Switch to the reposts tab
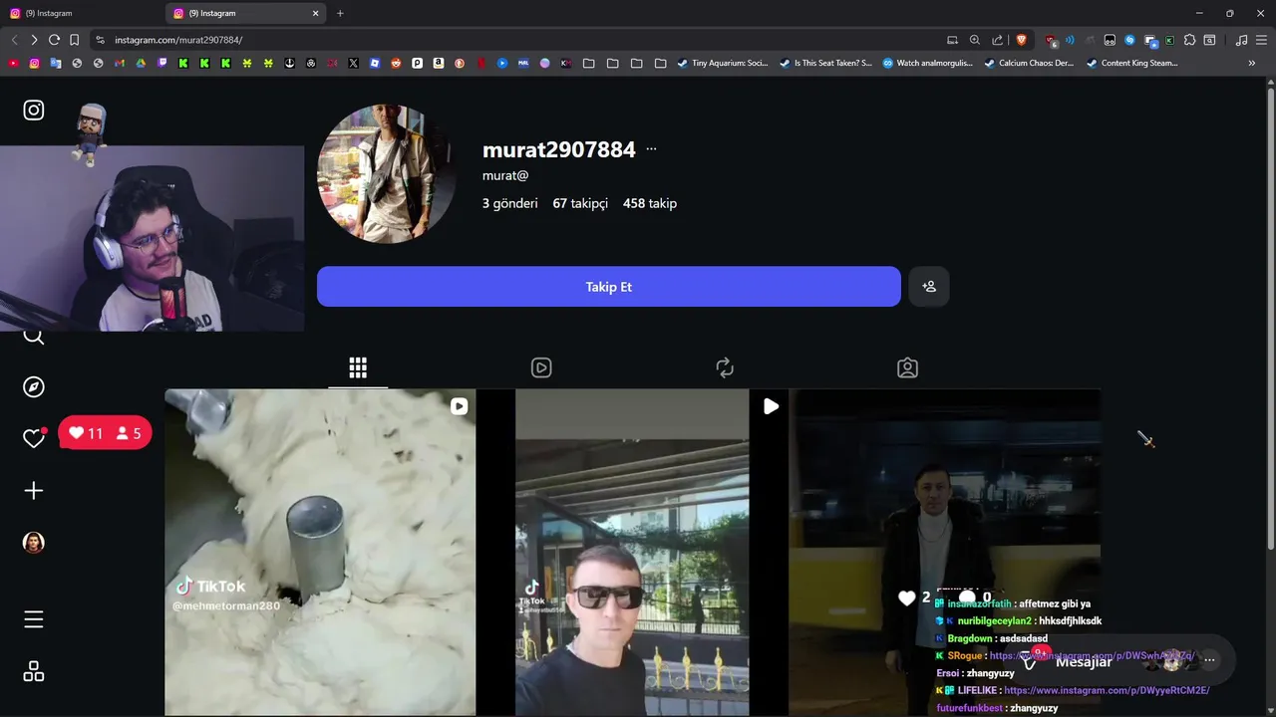 (x=725, y=367)
